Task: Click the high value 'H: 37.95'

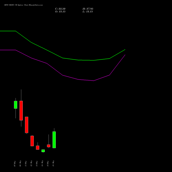Action: [88, 9]
